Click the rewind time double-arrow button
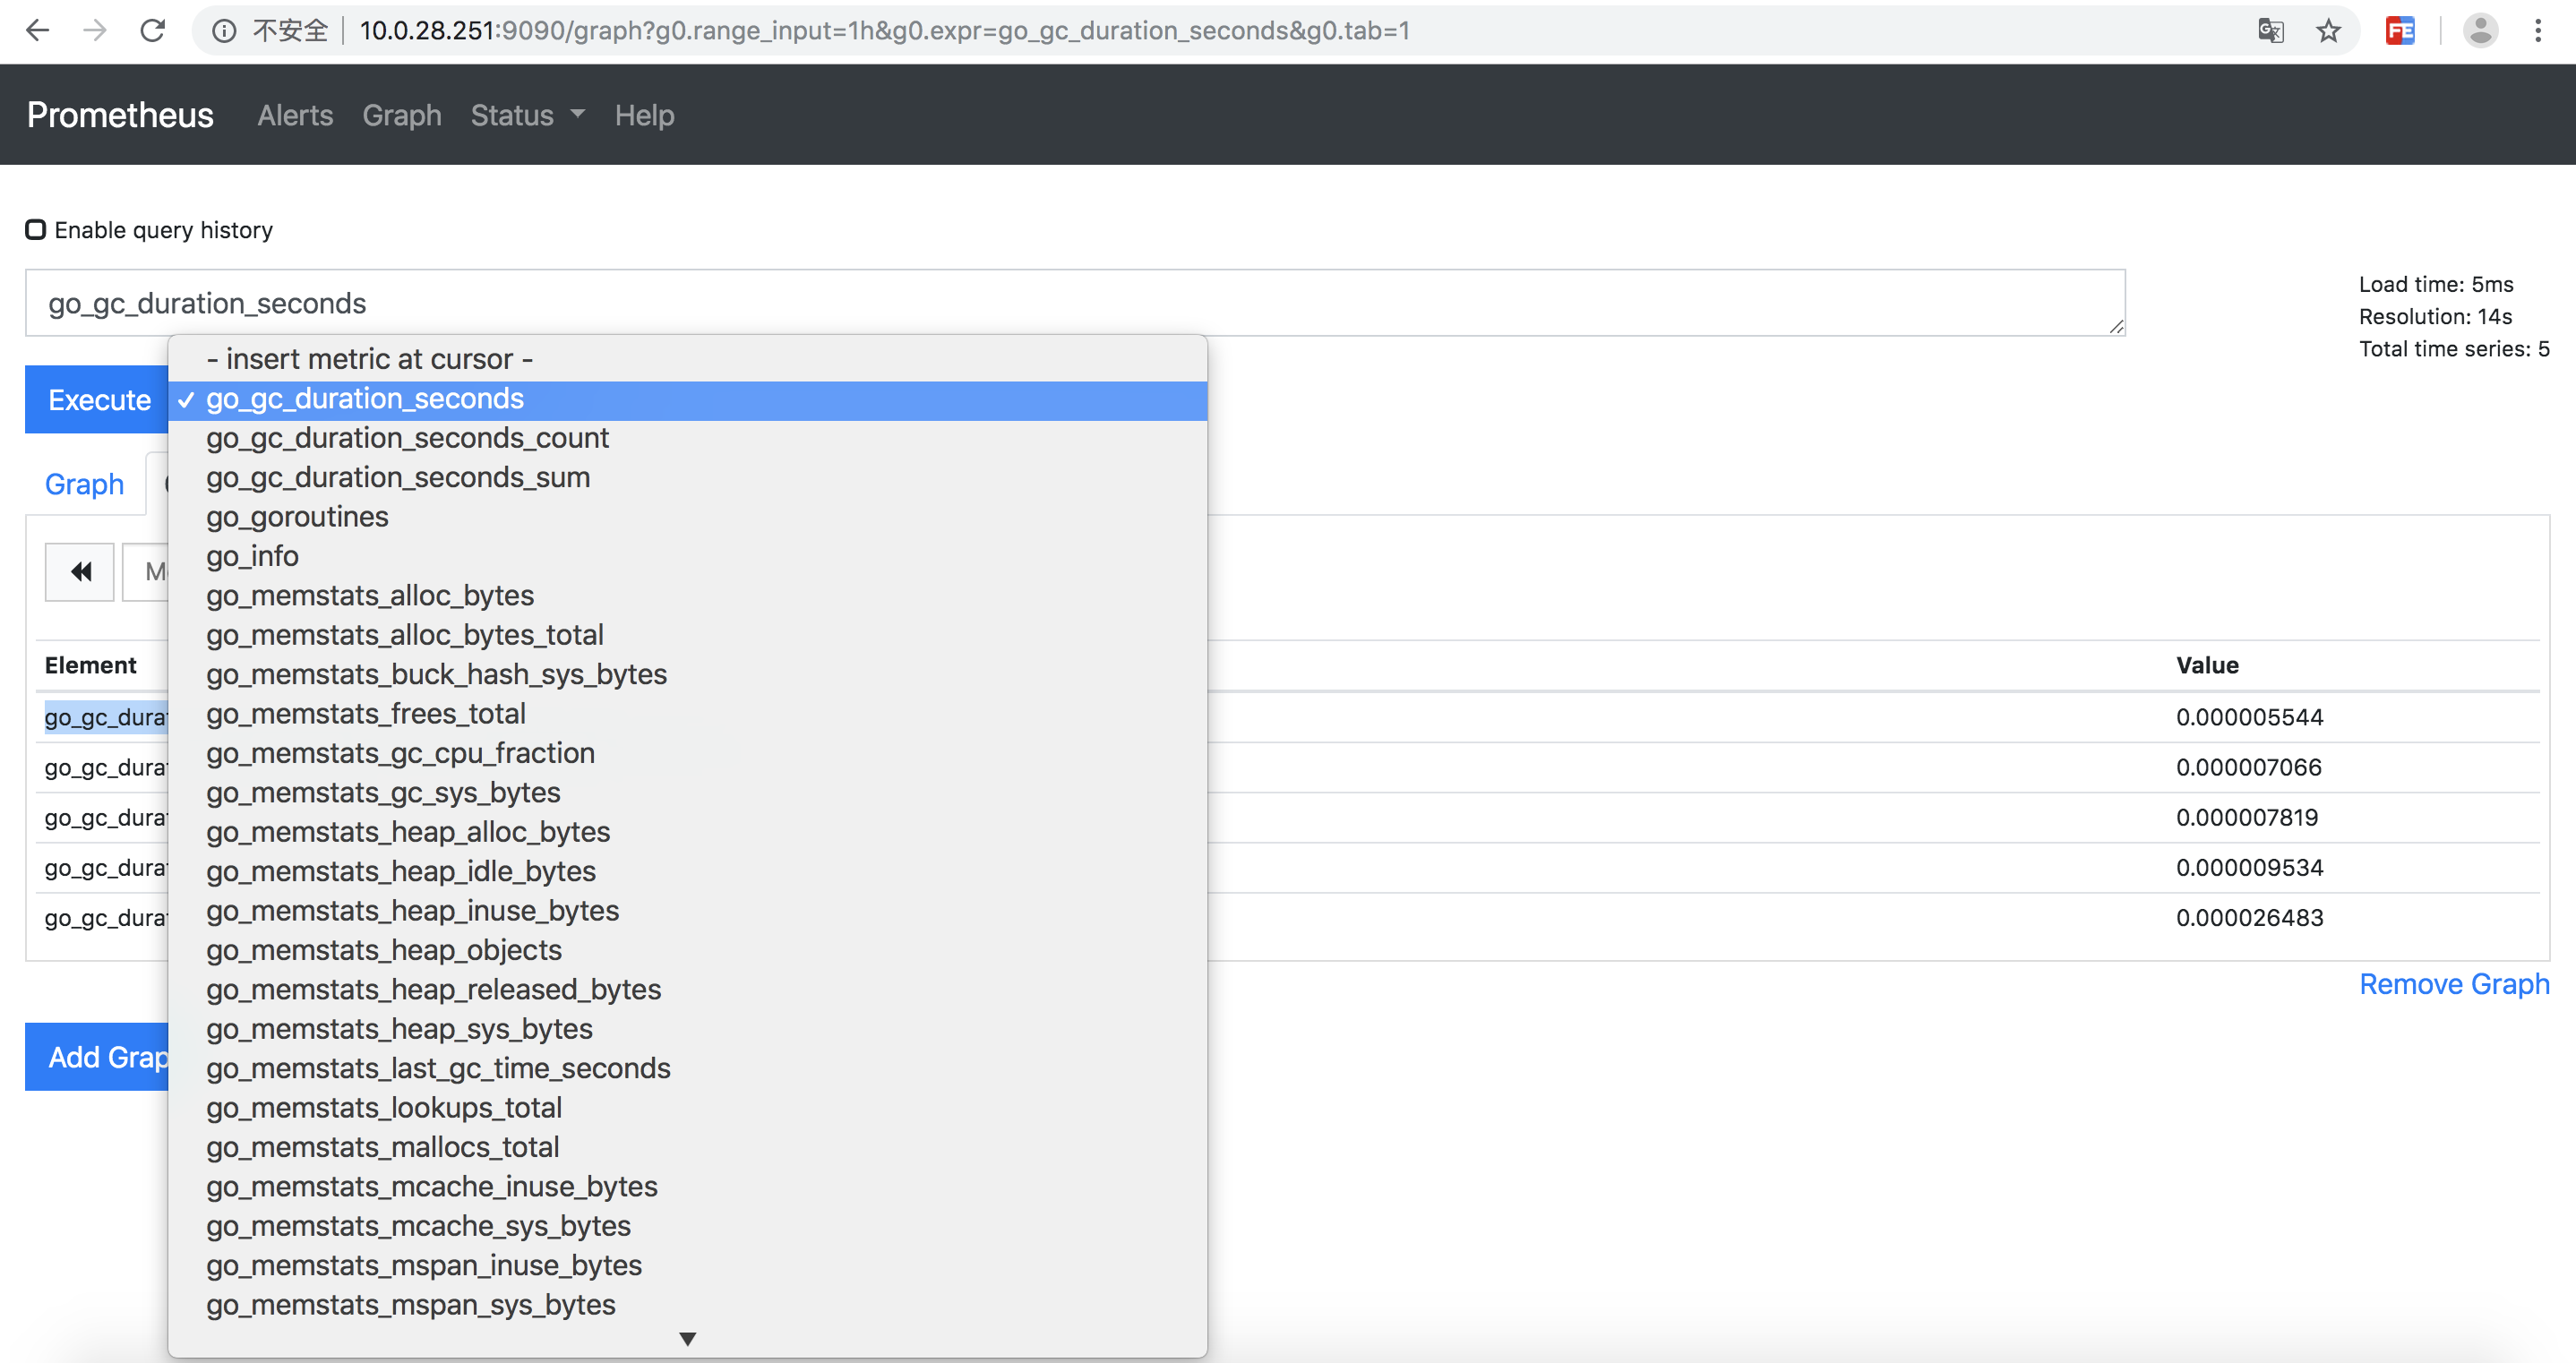Image resolution: width=2576 pixels, height=1363 pixels. pyautogui.click(x=80, y=571)
